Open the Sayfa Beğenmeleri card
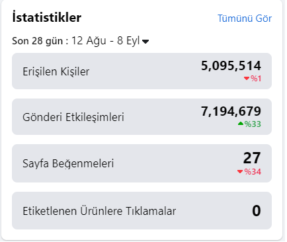Screen dimensions: 287x242 pos(142,163)
